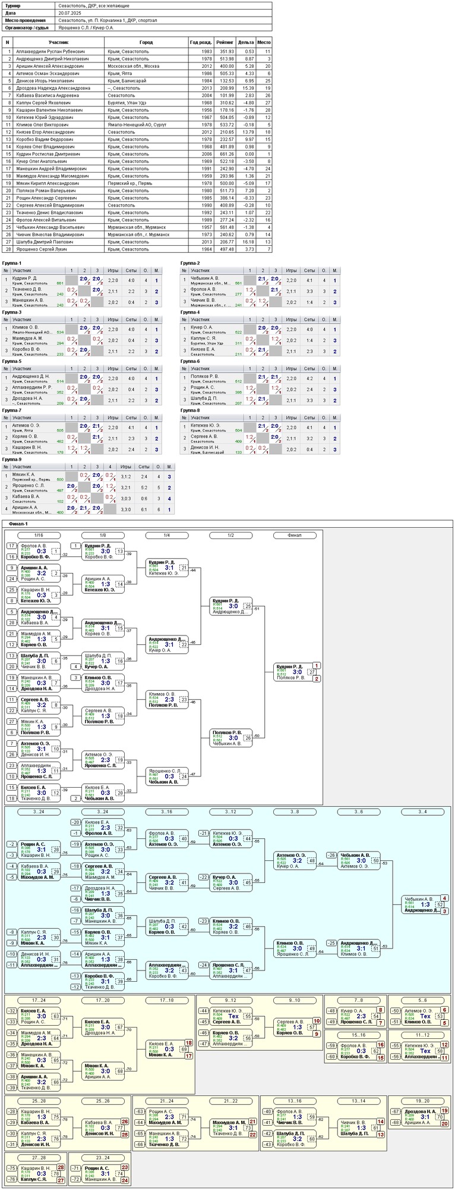This screenshot has width=455, height=1190.
Task: Click the "13...14" round label
Action: click(x=359, y=1102)
